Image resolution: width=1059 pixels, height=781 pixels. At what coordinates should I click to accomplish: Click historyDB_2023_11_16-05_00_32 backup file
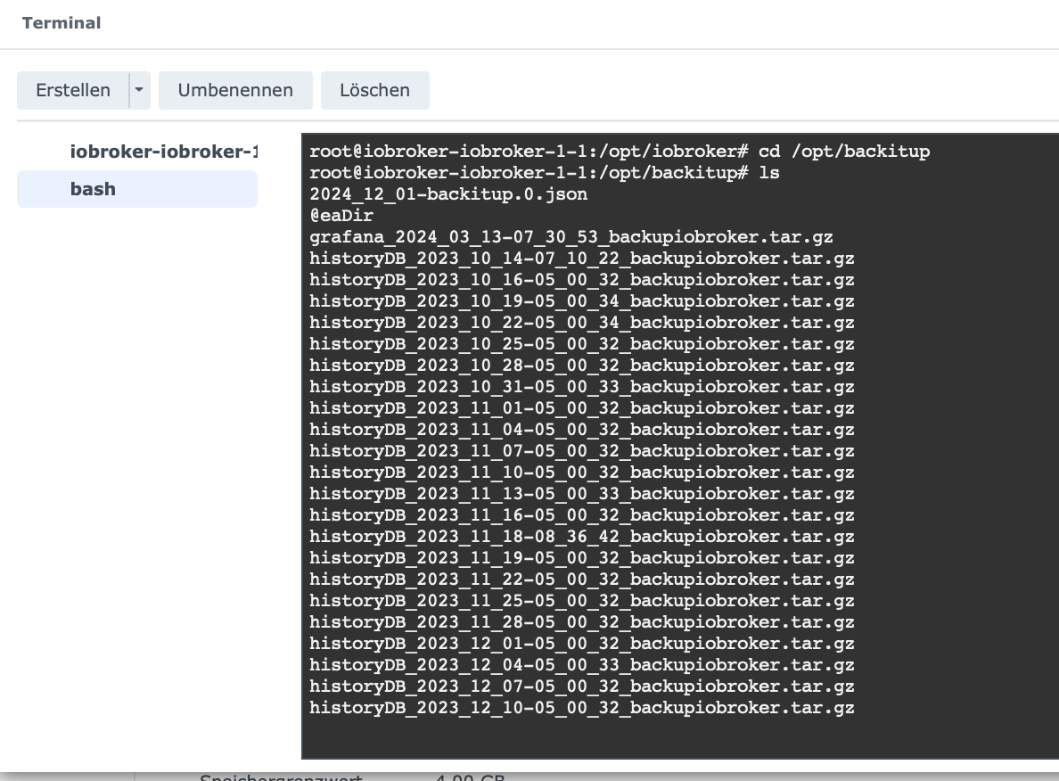[581, 515]
